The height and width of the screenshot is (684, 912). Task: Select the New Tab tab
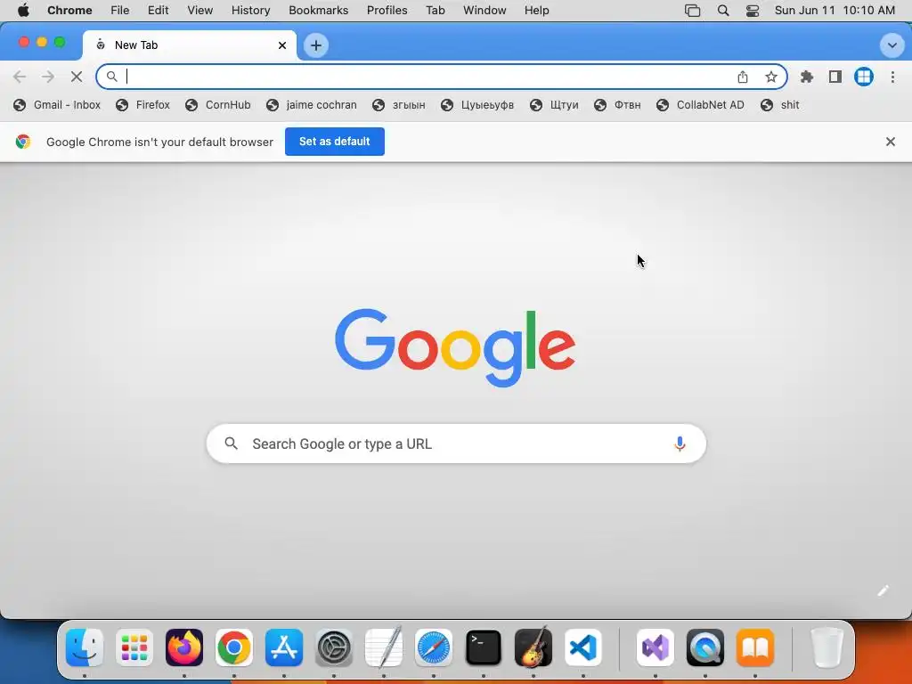[x=190, y=45]
